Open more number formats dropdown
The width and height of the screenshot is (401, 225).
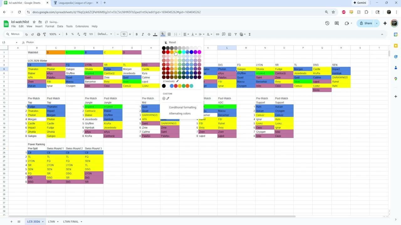(91, 34)
